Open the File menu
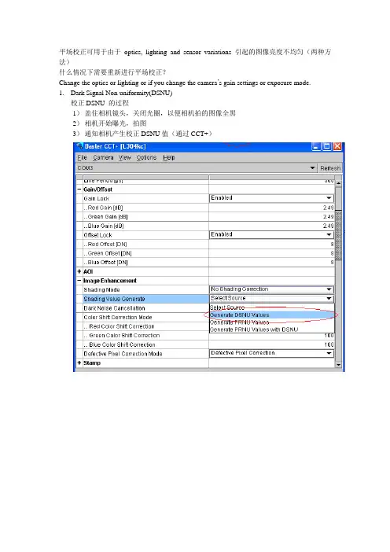Viewport: 390px width, 552px height. [x=82, y=157]
